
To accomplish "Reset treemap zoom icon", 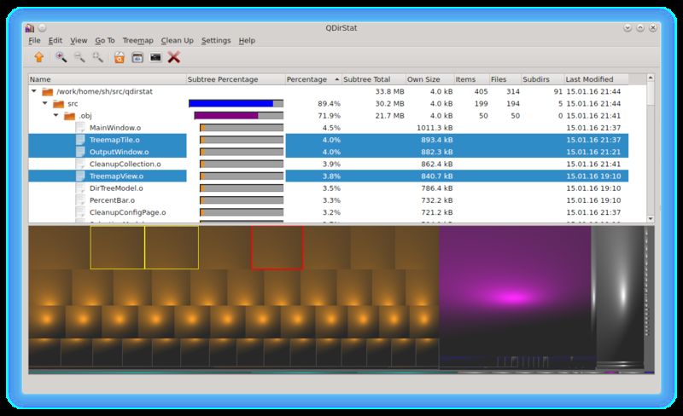I will click(x=98, y=57).
